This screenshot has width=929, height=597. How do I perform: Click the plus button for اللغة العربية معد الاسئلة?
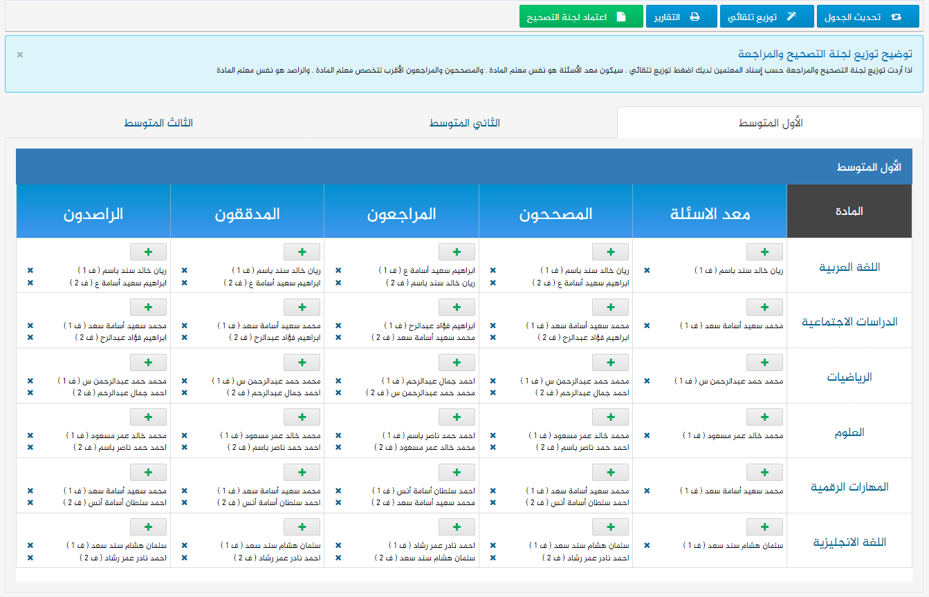coord(764,252)
